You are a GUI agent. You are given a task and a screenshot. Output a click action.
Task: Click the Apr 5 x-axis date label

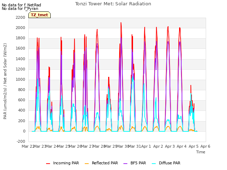pos(193,146)
